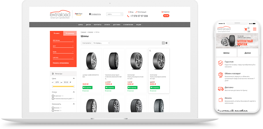Viewport: 263px width, 129px height.
Task: Open the Yokohama Advan Sport tire image
Action: click(114, 60)
